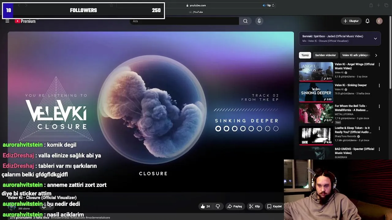392x220 pixels.
Task: Visit SharpTone Records channel name
Action: [x=345, y=136]
